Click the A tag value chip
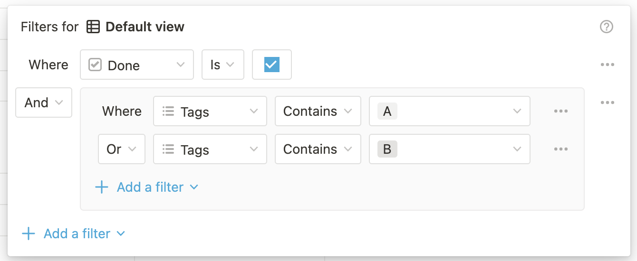 pyautogui.click(x=387, y=111)
